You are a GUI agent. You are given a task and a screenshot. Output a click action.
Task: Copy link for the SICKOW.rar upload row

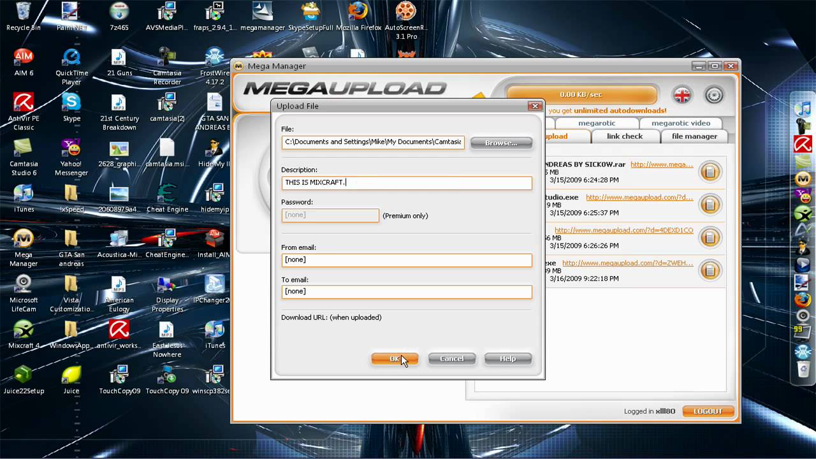click(710, 171)
